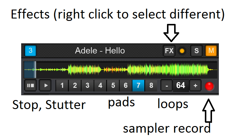Trigger pad 4
Image resolution: width=229 pixels, height=138 pixels.
tap(100, 86)
